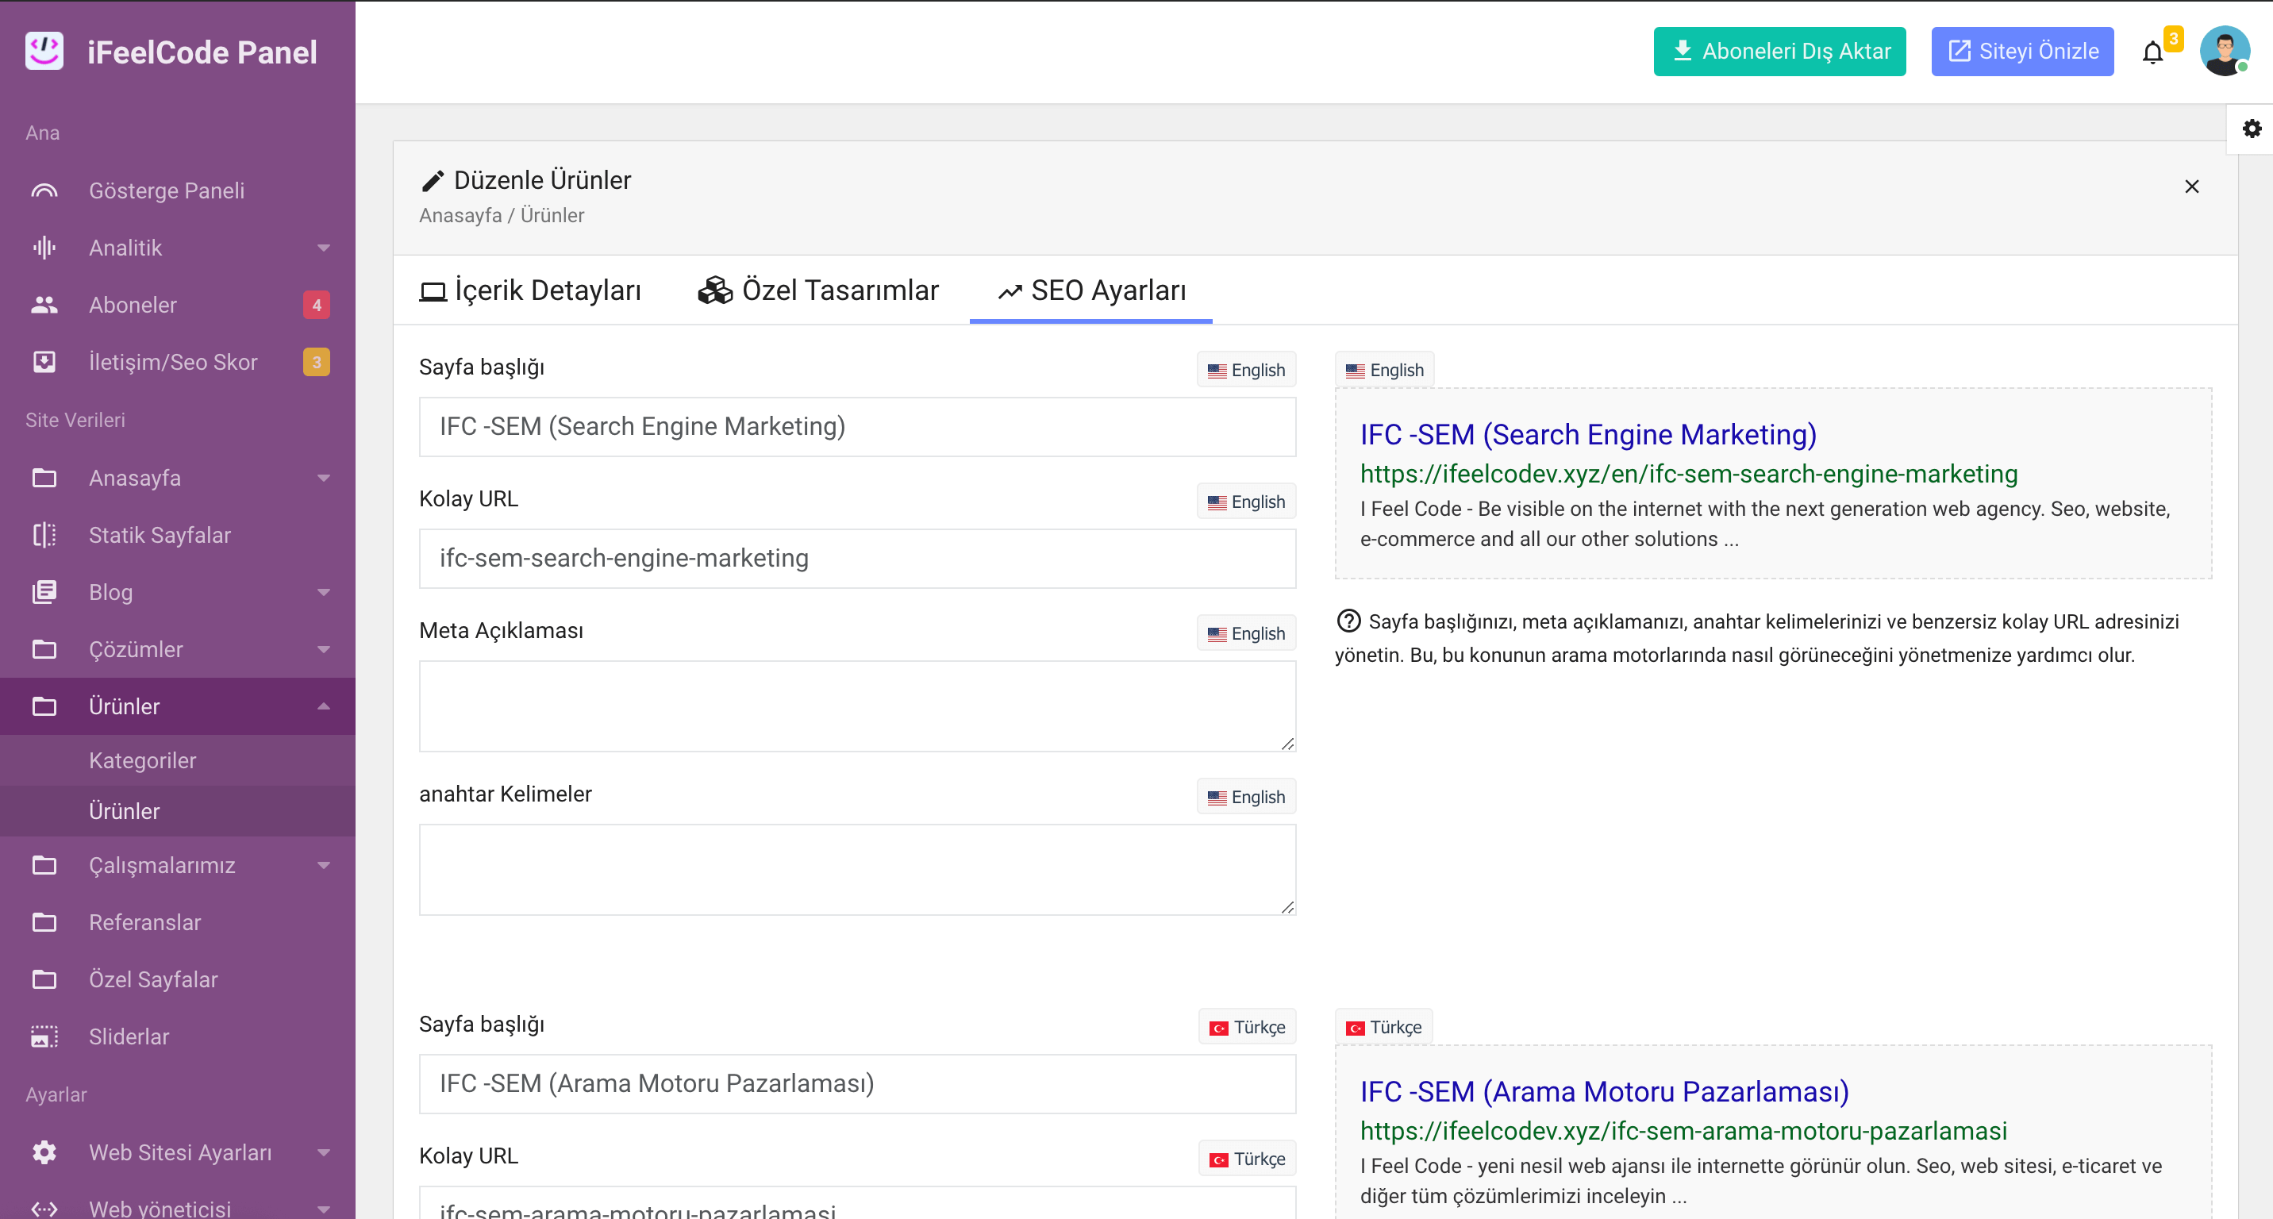Click the Referanslar folder icon
This screenshot has width=2273, height=1219.
click(x=44, y=923)
